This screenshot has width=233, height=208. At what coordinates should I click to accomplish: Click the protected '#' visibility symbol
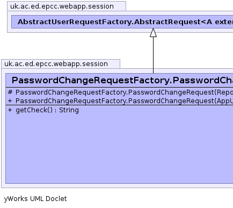[10, 92]
